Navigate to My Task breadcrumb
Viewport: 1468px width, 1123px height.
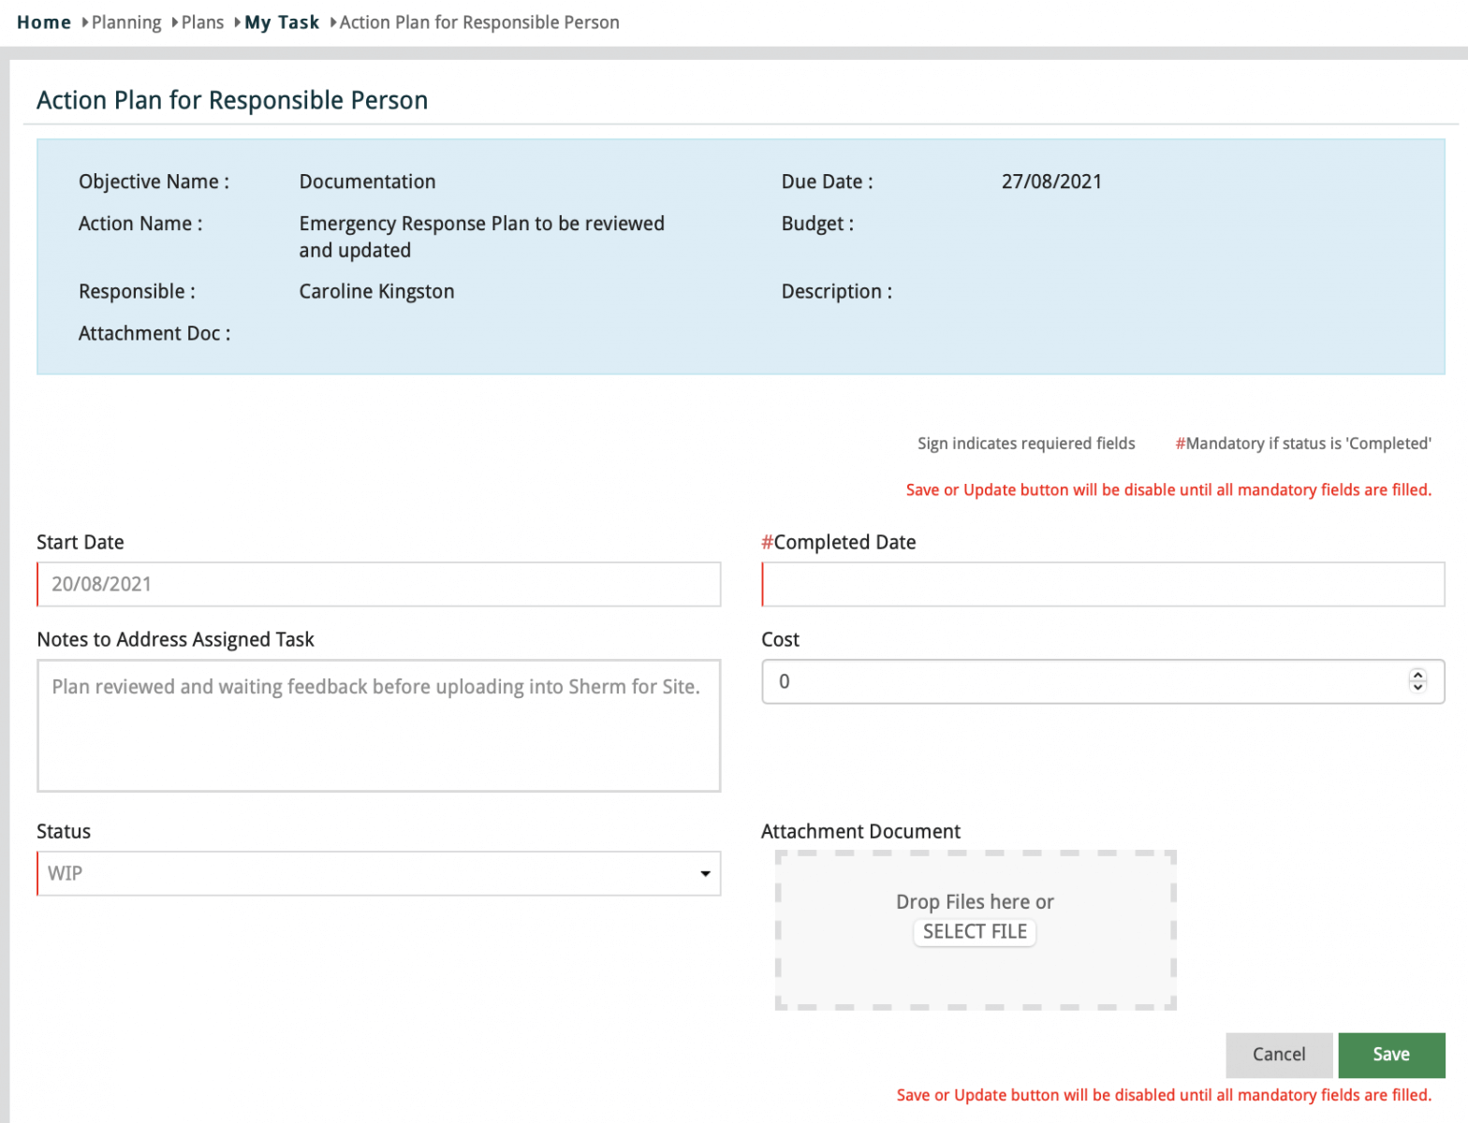coord(282,22)
